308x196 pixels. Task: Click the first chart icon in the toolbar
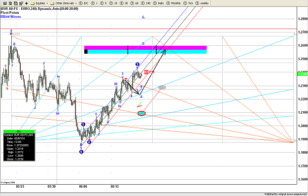tap(5, 3)
